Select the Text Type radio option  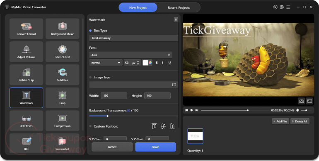tap(90, 31)
